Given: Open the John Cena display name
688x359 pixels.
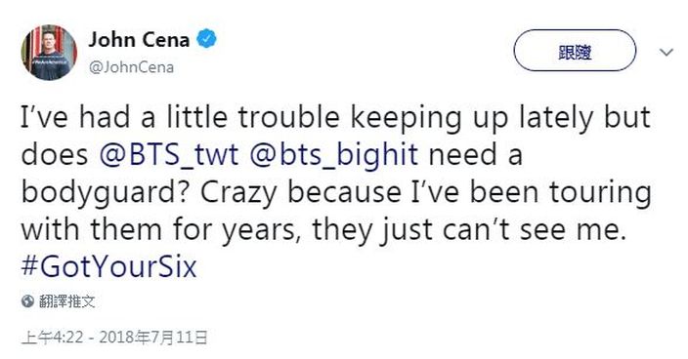Looking at the screenshot, I should pos(139,39).
